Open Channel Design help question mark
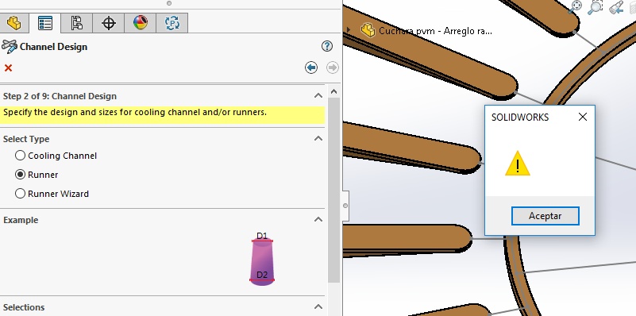This screenshot has width=636, height=316. tap(327, 46)
